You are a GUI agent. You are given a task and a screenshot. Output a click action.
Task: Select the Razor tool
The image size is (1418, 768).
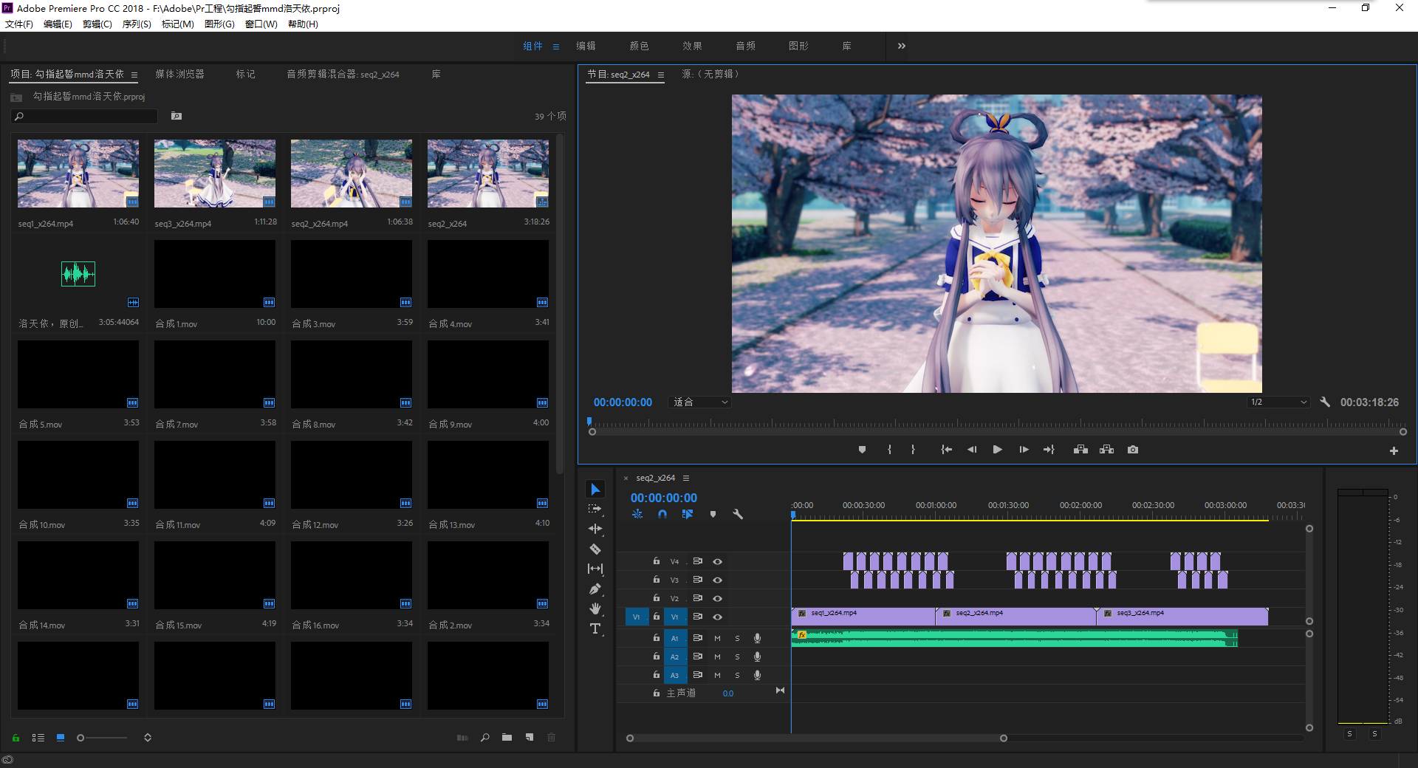pyautogui.click(x=595, y=549)
